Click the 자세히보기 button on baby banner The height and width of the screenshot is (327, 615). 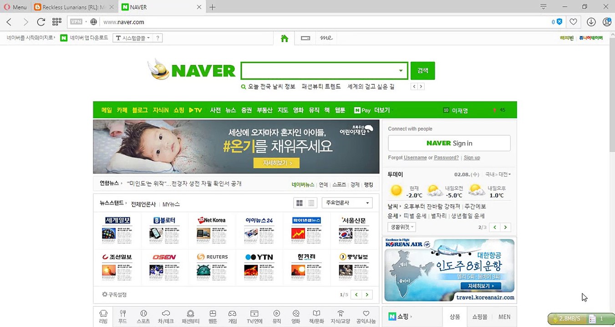tap(276, 163)
